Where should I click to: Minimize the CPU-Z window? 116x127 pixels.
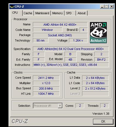pos(102,7)
